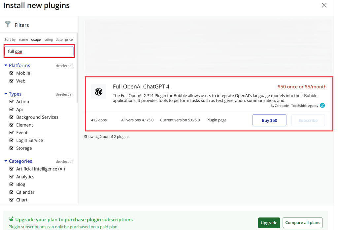The height and width of the screenshot is (230, 338).
Task: Click the green Upgrade button
Action: [269, 223]
